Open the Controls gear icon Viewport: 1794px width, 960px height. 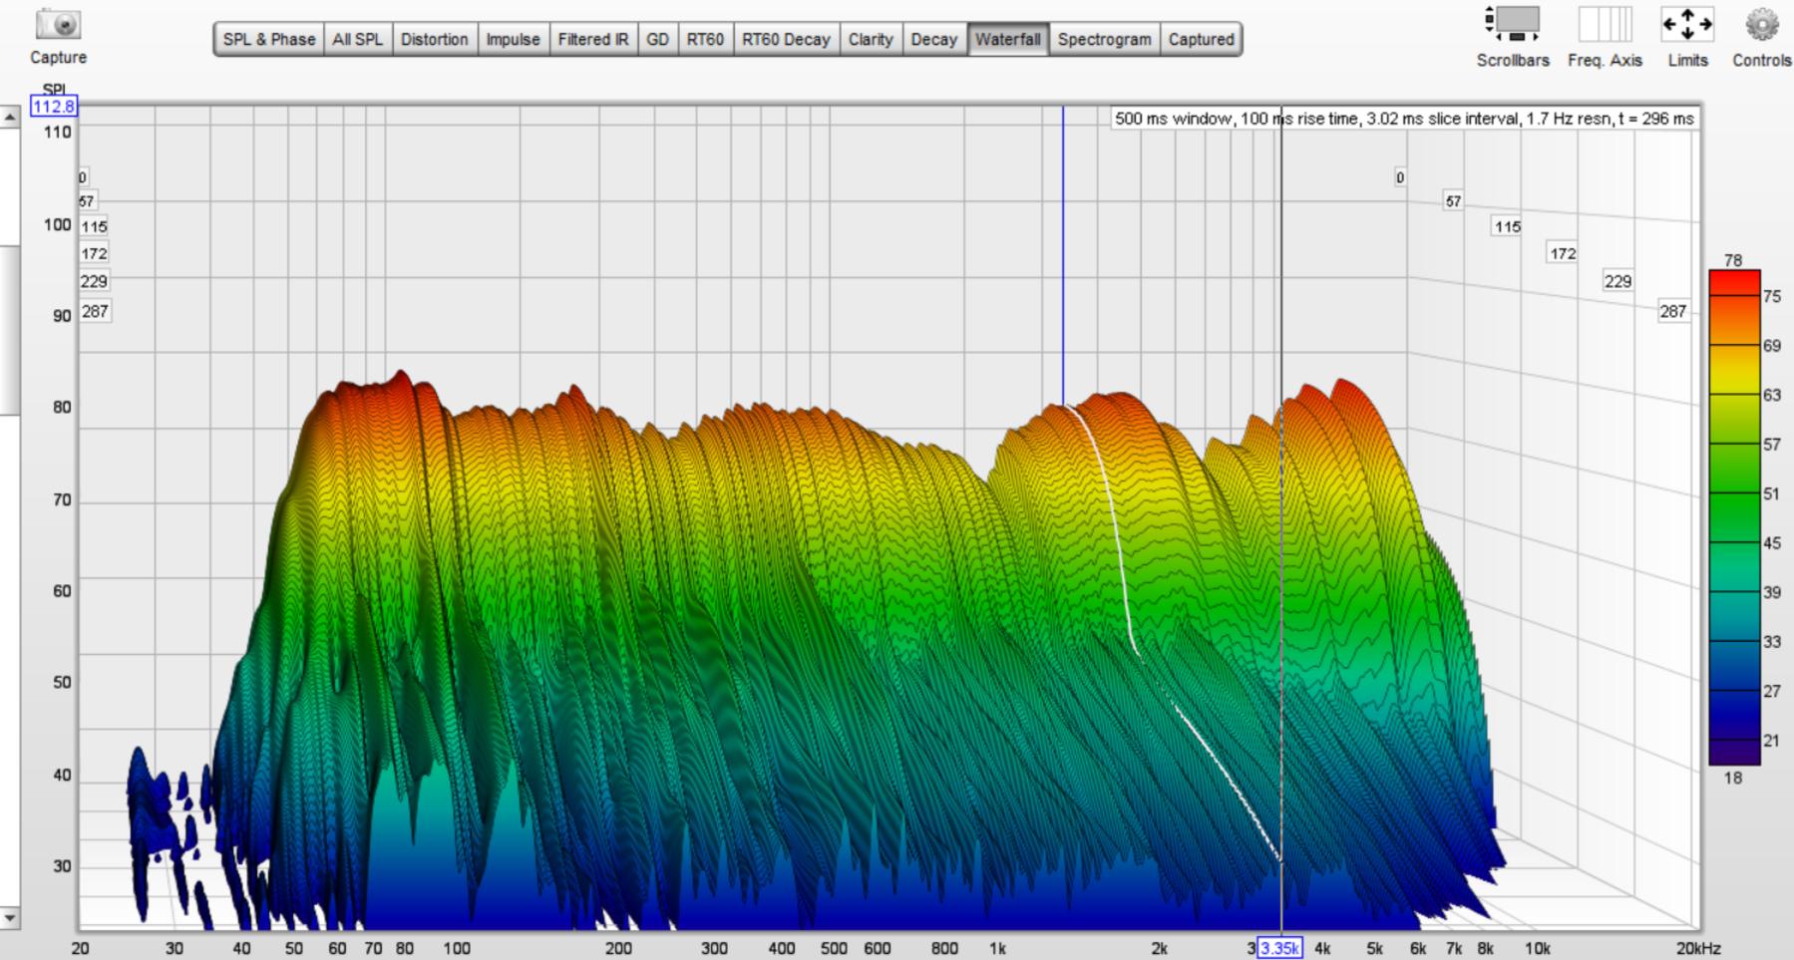[x=1761, y=25]
